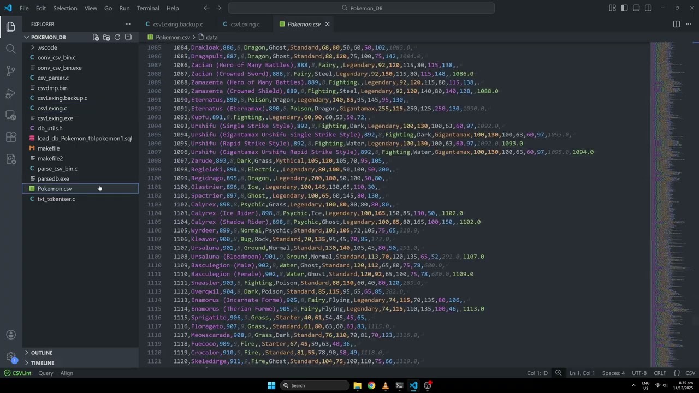Screen dimensions: 699x393
Task: Open the Selection menu
Action: coord(65,8)
